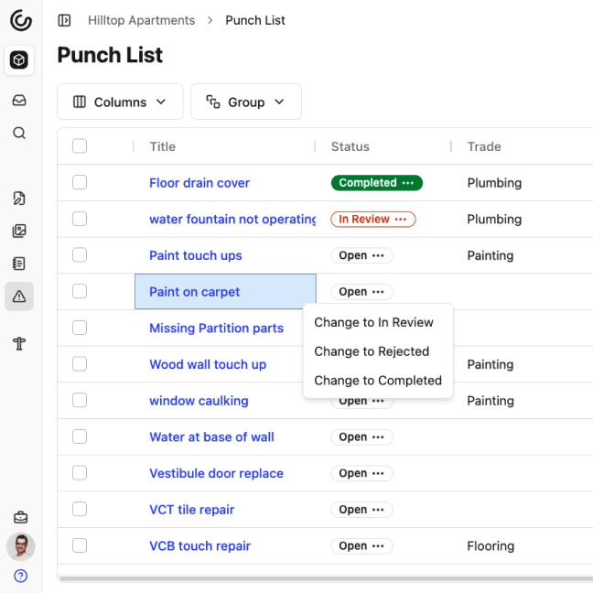The height and width of the screenshot is (593, 593).
Task: Check the Floor drain cover row checkbox
Action: pos(80,183)
